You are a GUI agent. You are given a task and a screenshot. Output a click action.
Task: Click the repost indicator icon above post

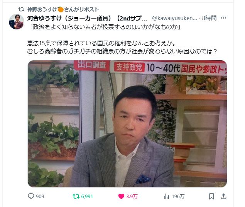coord(21,9)
